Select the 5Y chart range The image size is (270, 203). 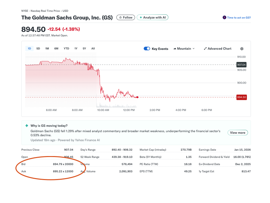coord(84,49)
